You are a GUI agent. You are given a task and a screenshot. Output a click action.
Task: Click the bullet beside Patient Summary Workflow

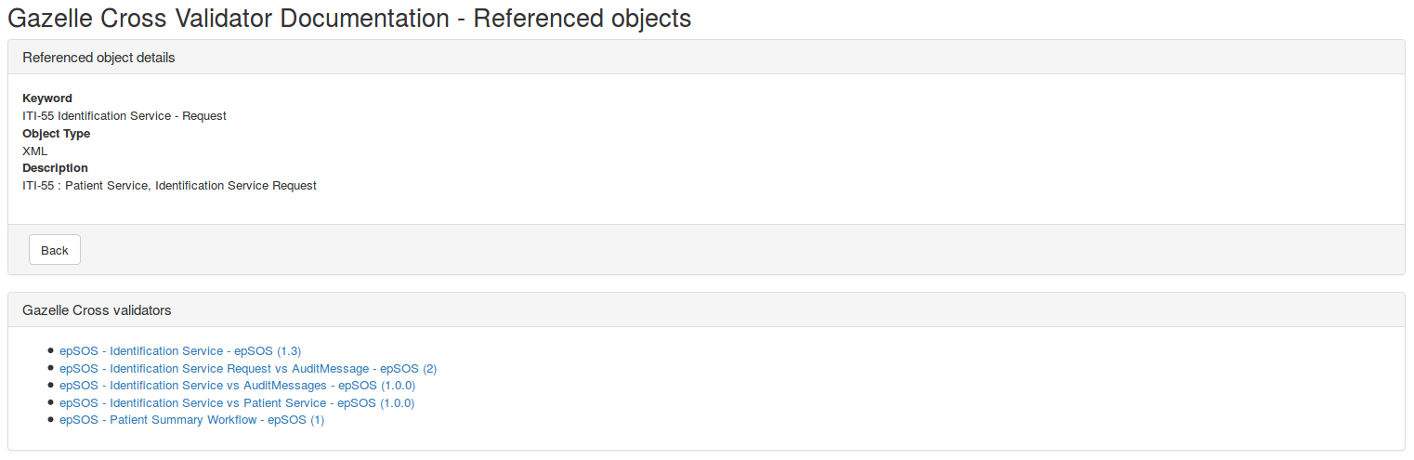[x=50, y=420]
